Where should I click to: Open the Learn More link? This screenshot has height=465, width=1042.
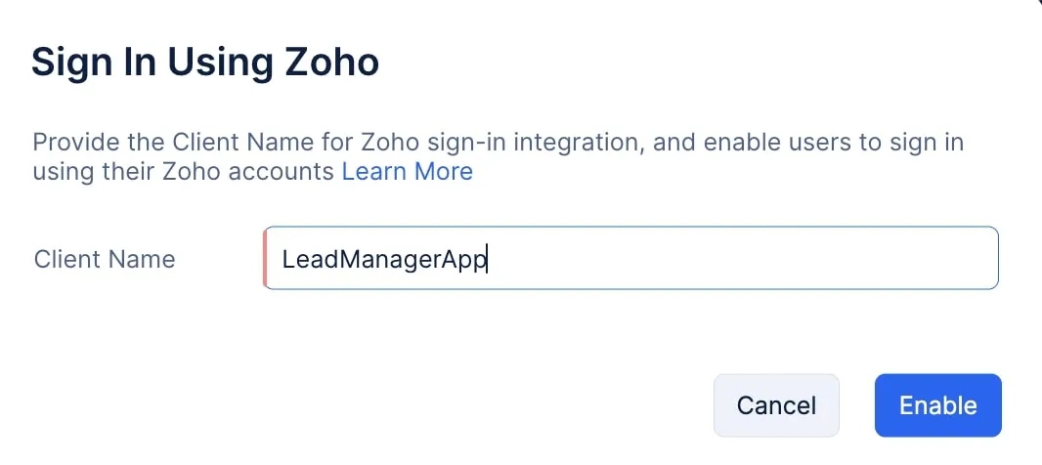click(x=407, y=172)
